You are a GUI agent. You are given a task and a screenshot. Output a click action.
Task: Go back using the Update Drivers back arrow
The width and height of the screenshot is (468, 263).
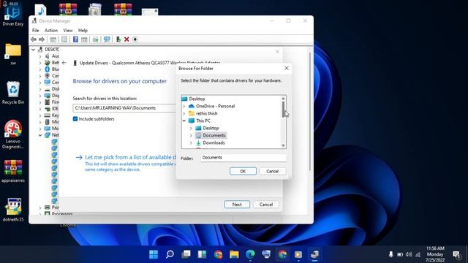coord(64,63)
